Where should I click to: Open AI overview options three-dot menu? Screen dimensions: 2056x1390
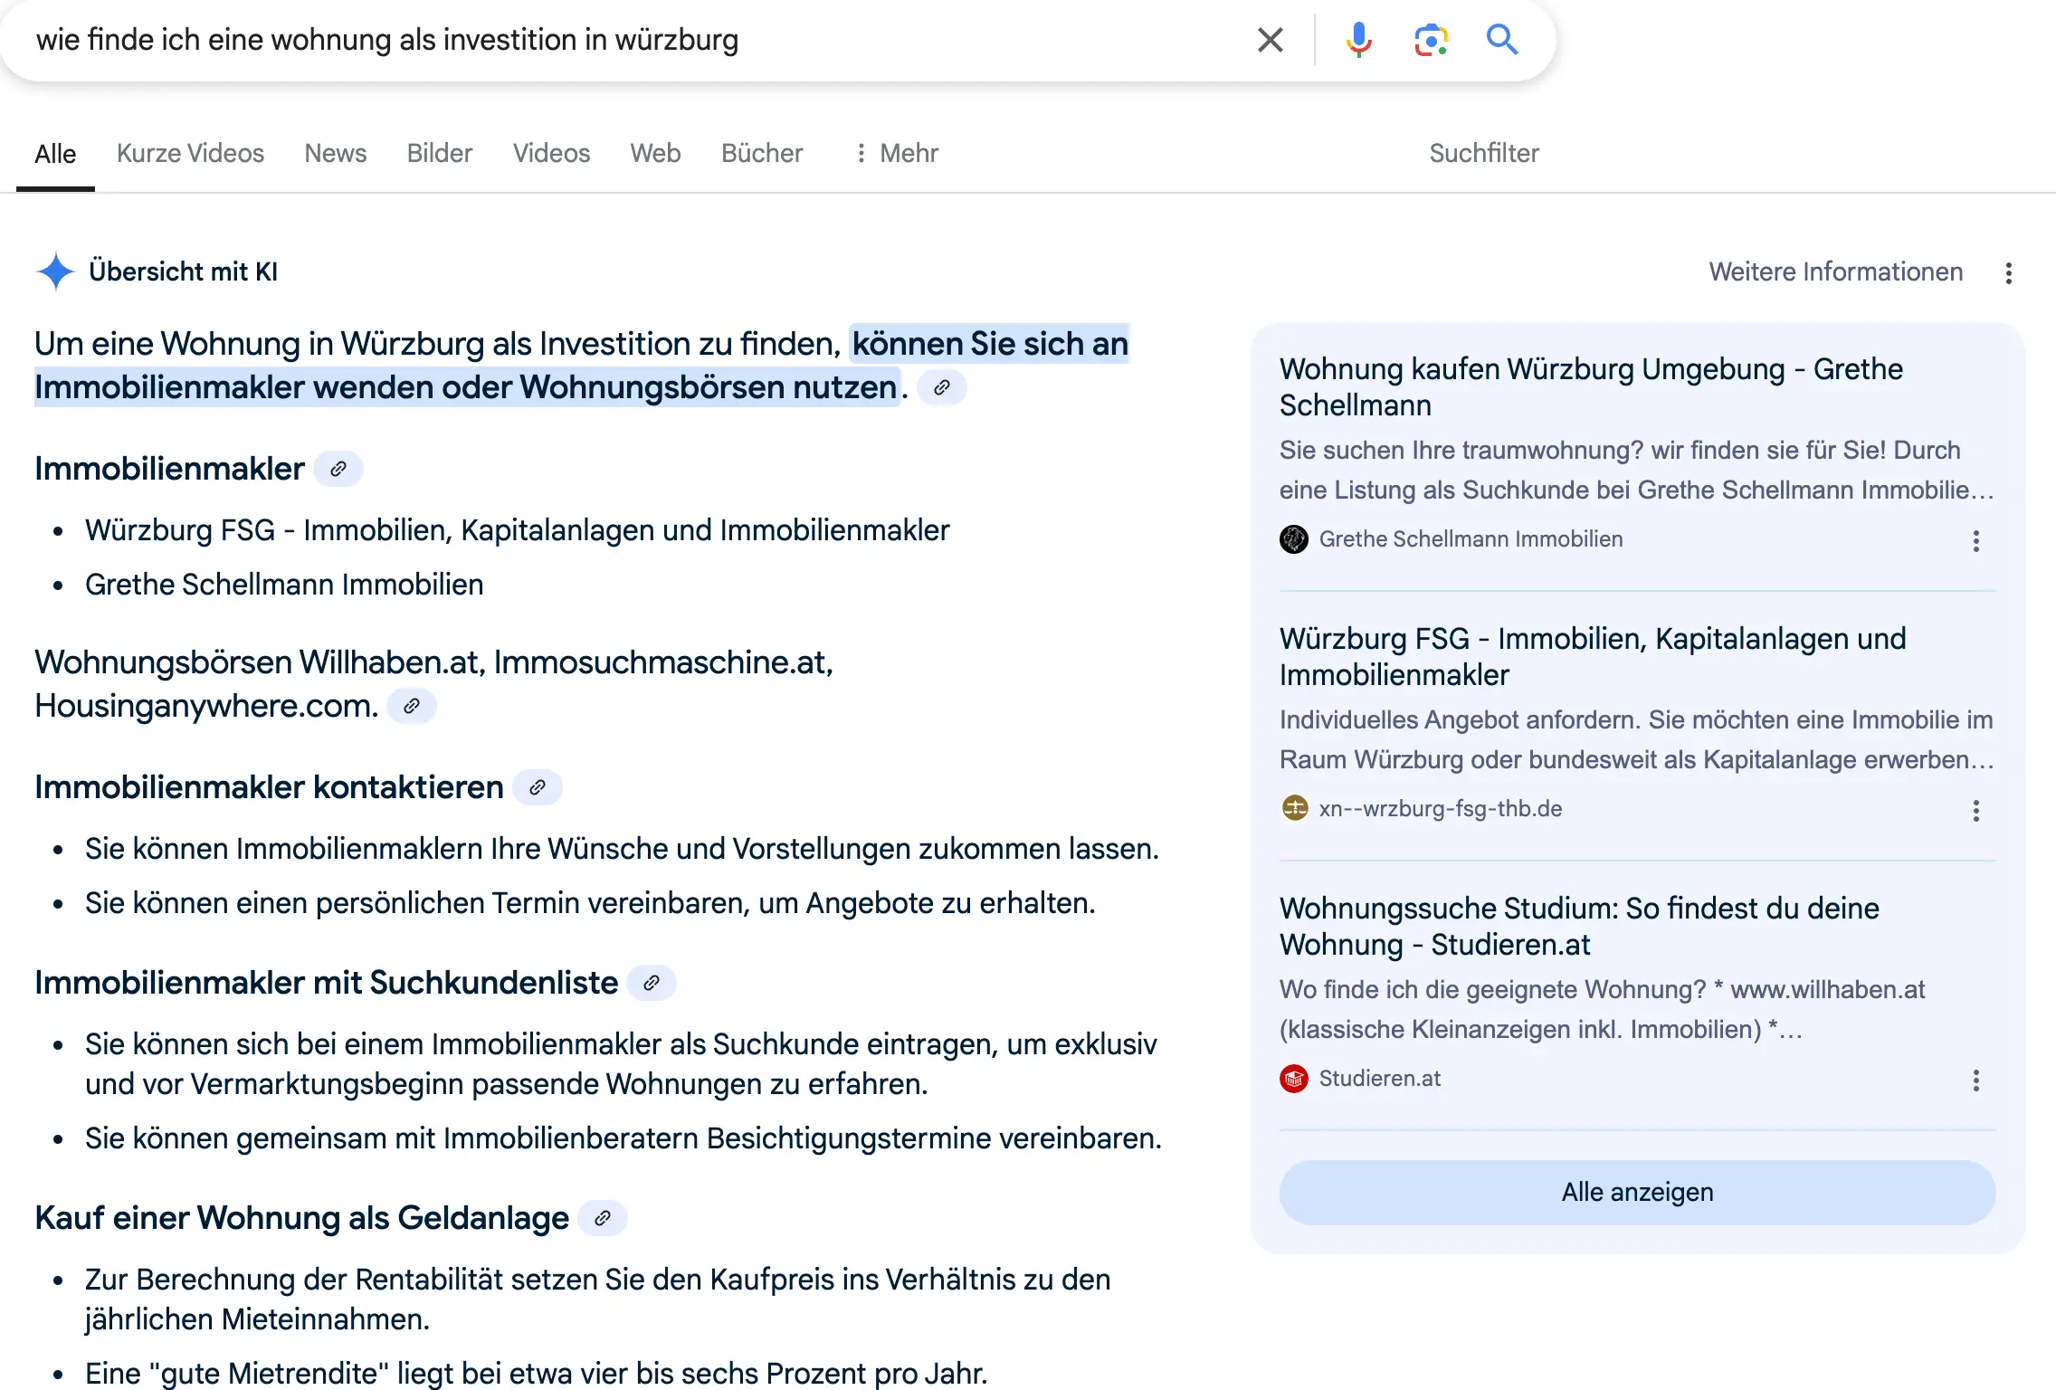2008,272
